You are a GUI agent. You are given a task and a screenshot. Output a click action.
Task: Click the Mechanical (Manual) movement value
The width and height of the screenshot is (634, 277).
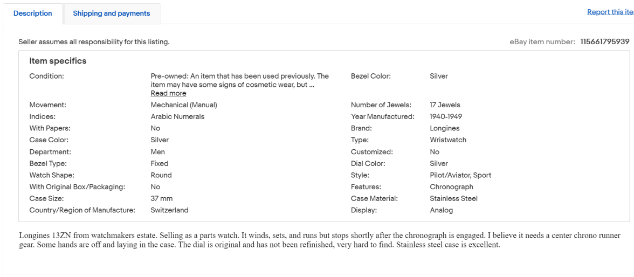click(x=184, y=105)
